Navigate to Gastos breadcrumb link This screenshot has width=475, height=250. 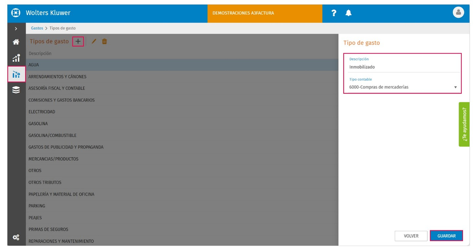[37, 28]
